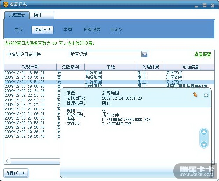Close the 查看日志 window

[x=213, y=6]
